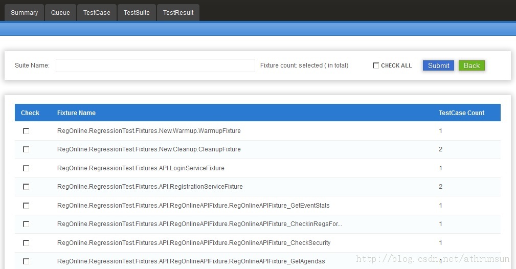Enable the LoginServiceFixture checkbox

26,168
